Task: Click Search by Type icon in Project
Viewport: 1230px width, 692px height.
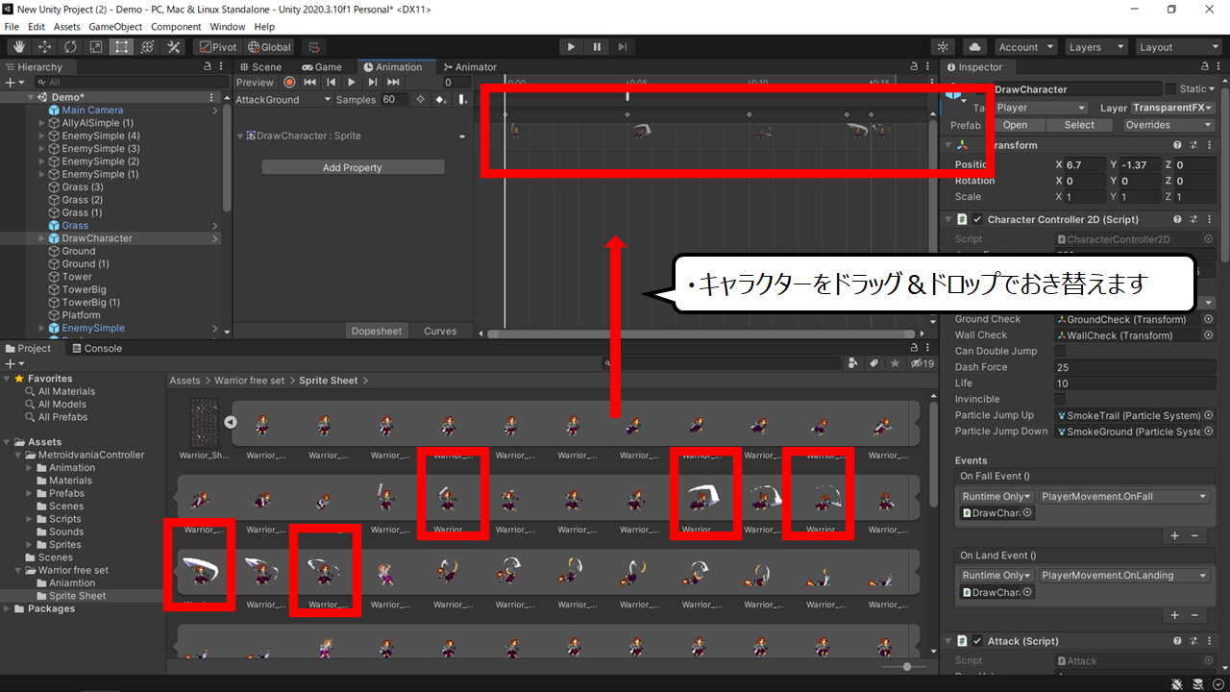Action: [853, 363]
